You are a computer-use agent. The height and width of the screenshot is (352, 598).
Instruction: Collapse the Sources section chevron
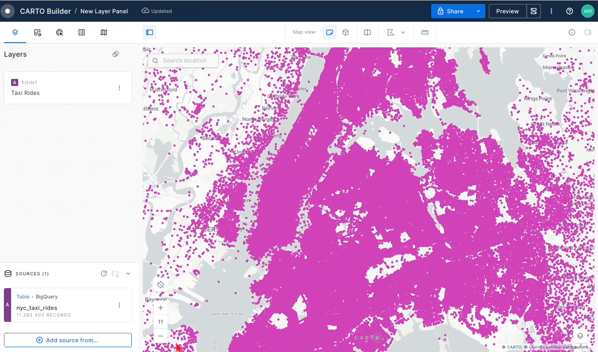128,274
